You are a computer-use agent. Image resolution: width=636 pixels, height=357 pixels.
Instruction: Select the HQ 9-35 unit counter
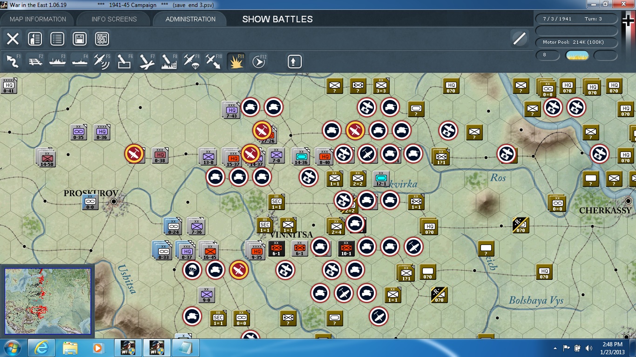point(256,250)
